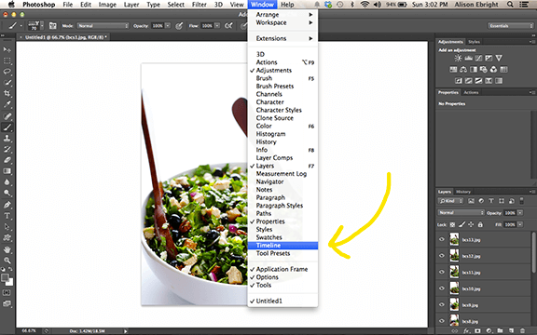The image size is (537, 335).
Task: Toggle visibility of the bcs11.jpg layer
Action: (442, 272)
